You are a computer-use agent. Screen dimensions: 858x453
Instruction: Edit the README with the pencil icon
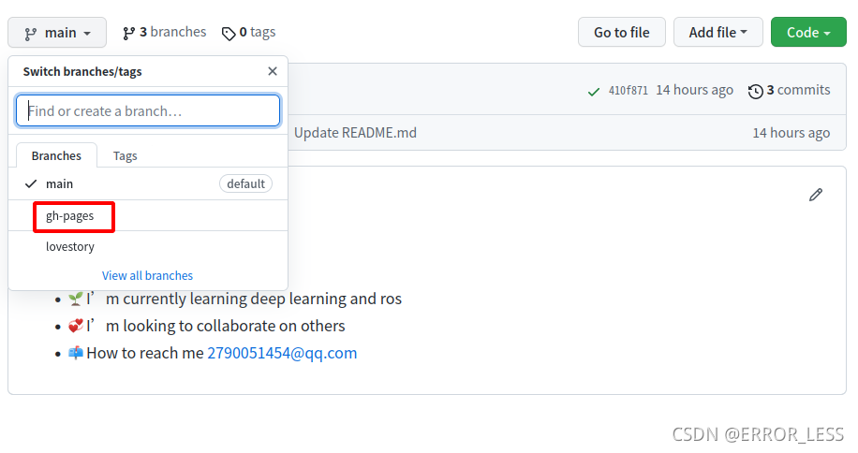pyautogui.click(x=816, y=195)
